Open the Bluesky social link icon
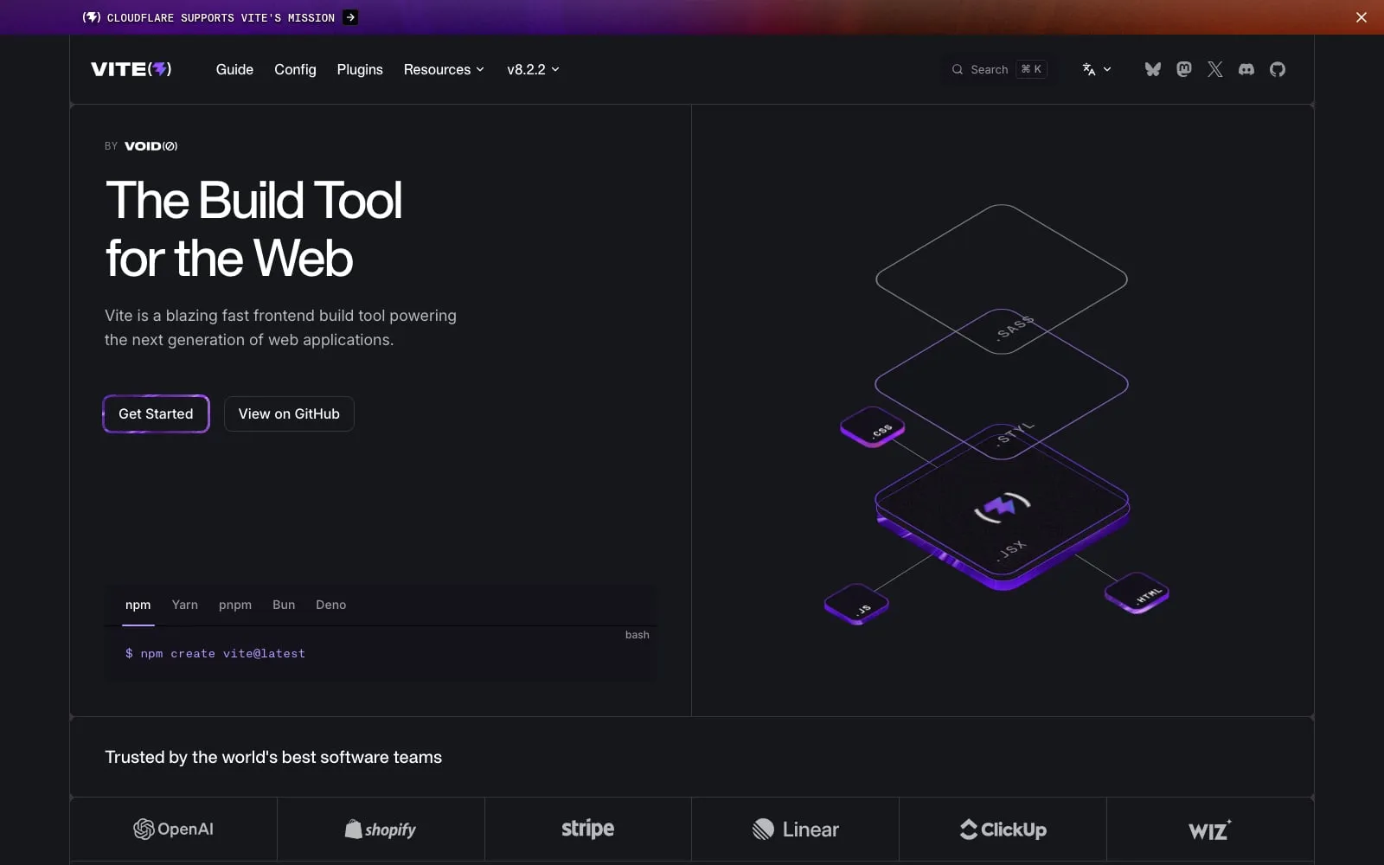1384x865 pixels. click(x=1152, y=69)
